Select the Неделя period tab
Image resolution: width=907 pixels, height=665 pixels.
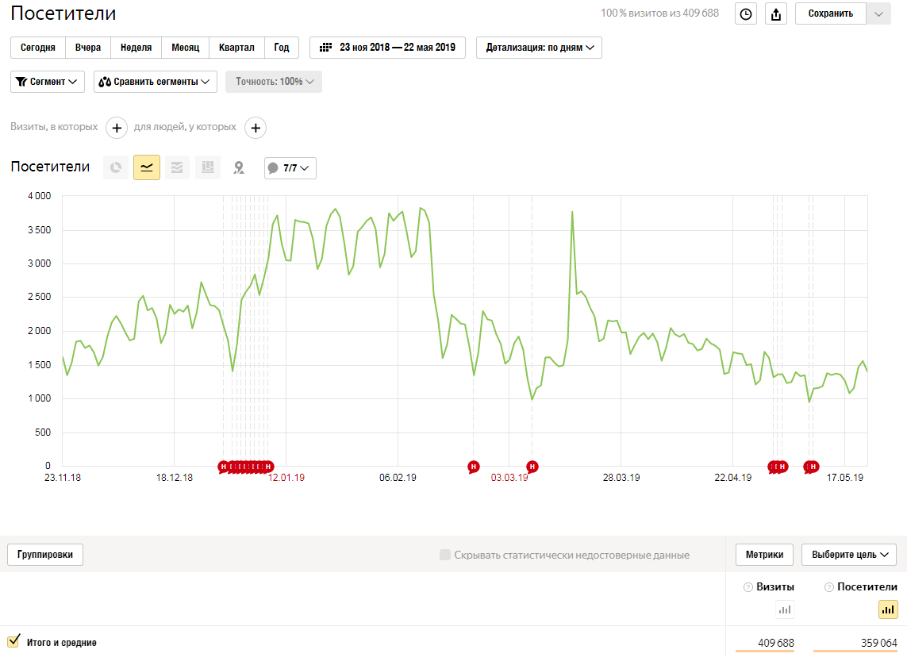coord(136,48)
